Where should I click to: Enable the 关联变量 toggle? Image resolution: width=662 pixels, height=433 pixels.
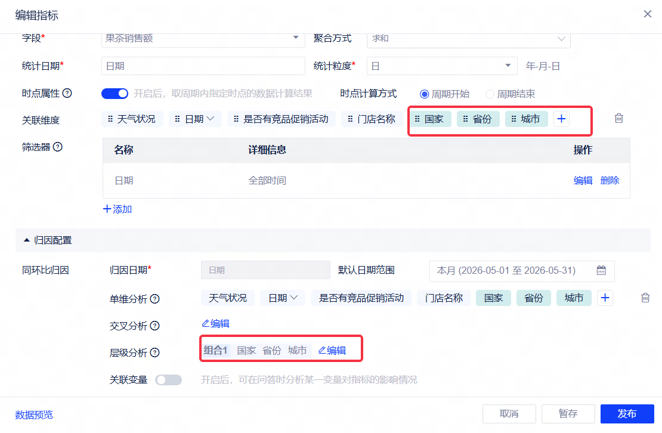coord(168,380)
